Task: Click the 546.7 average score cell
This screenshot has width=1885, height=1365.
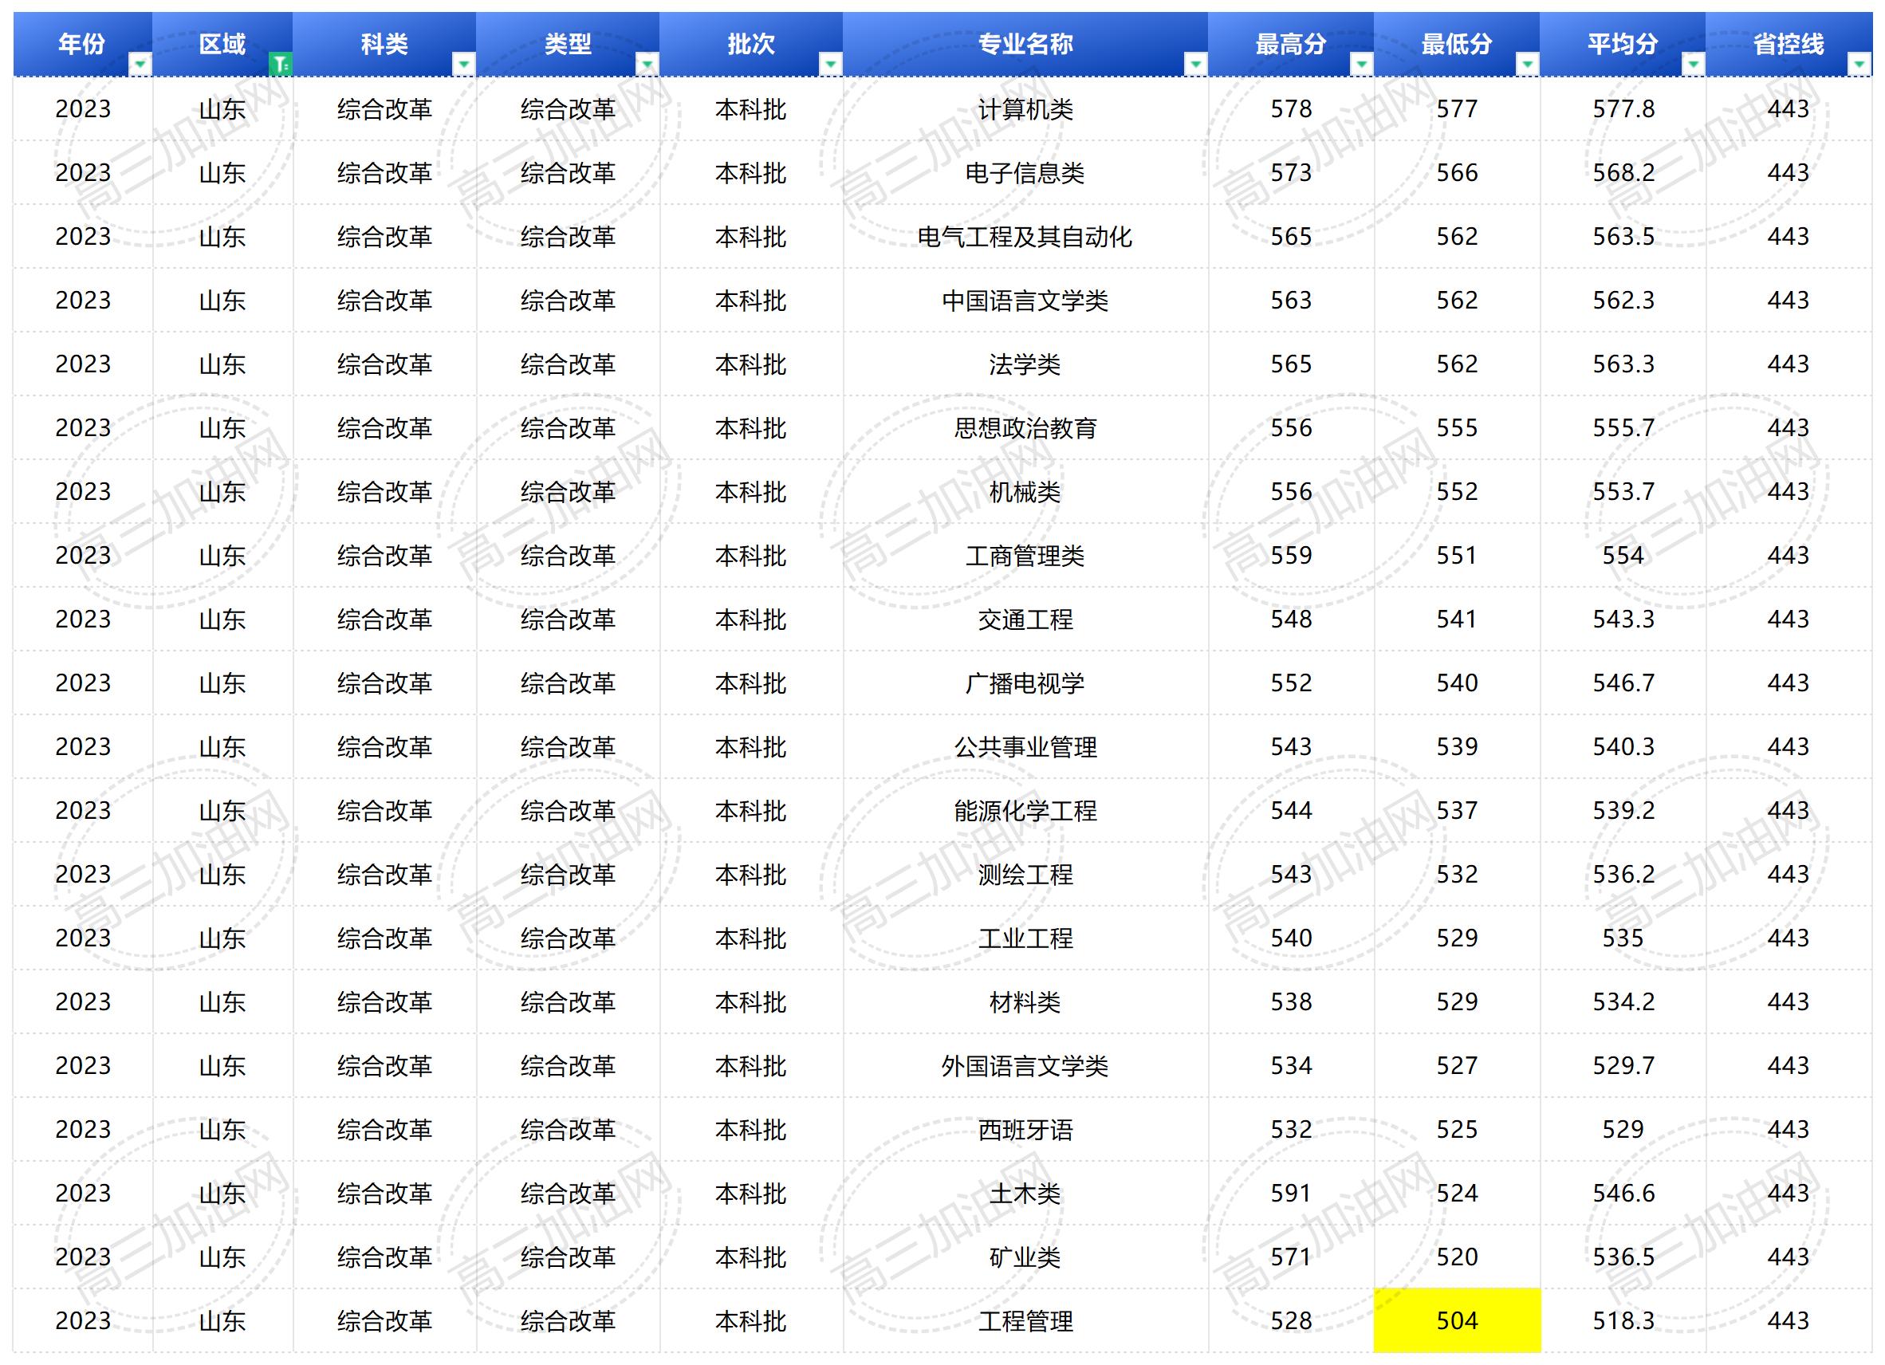Action: 1623,683
